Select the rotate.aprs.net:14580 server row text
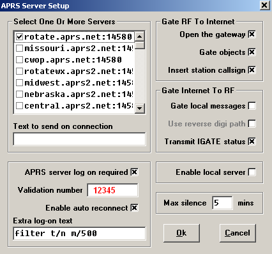Image resolution: width=272 pixels, height=254 pixels. [78, 37]
